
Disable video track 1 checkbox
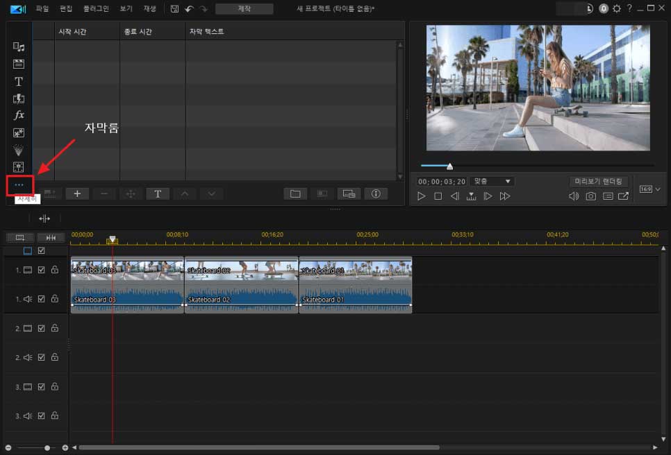click(42, 270)
